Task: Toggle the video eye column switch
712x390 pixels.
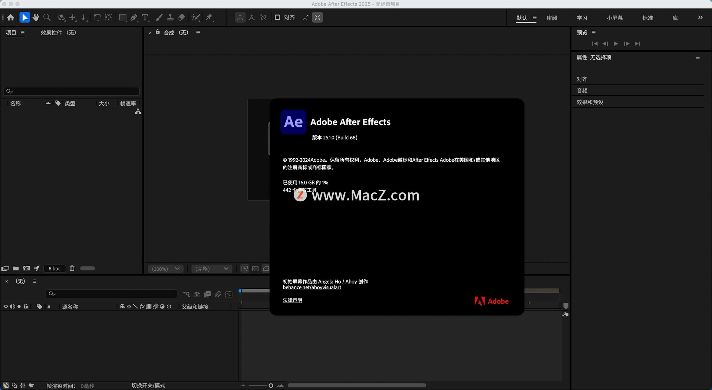Action: [6, 307]
